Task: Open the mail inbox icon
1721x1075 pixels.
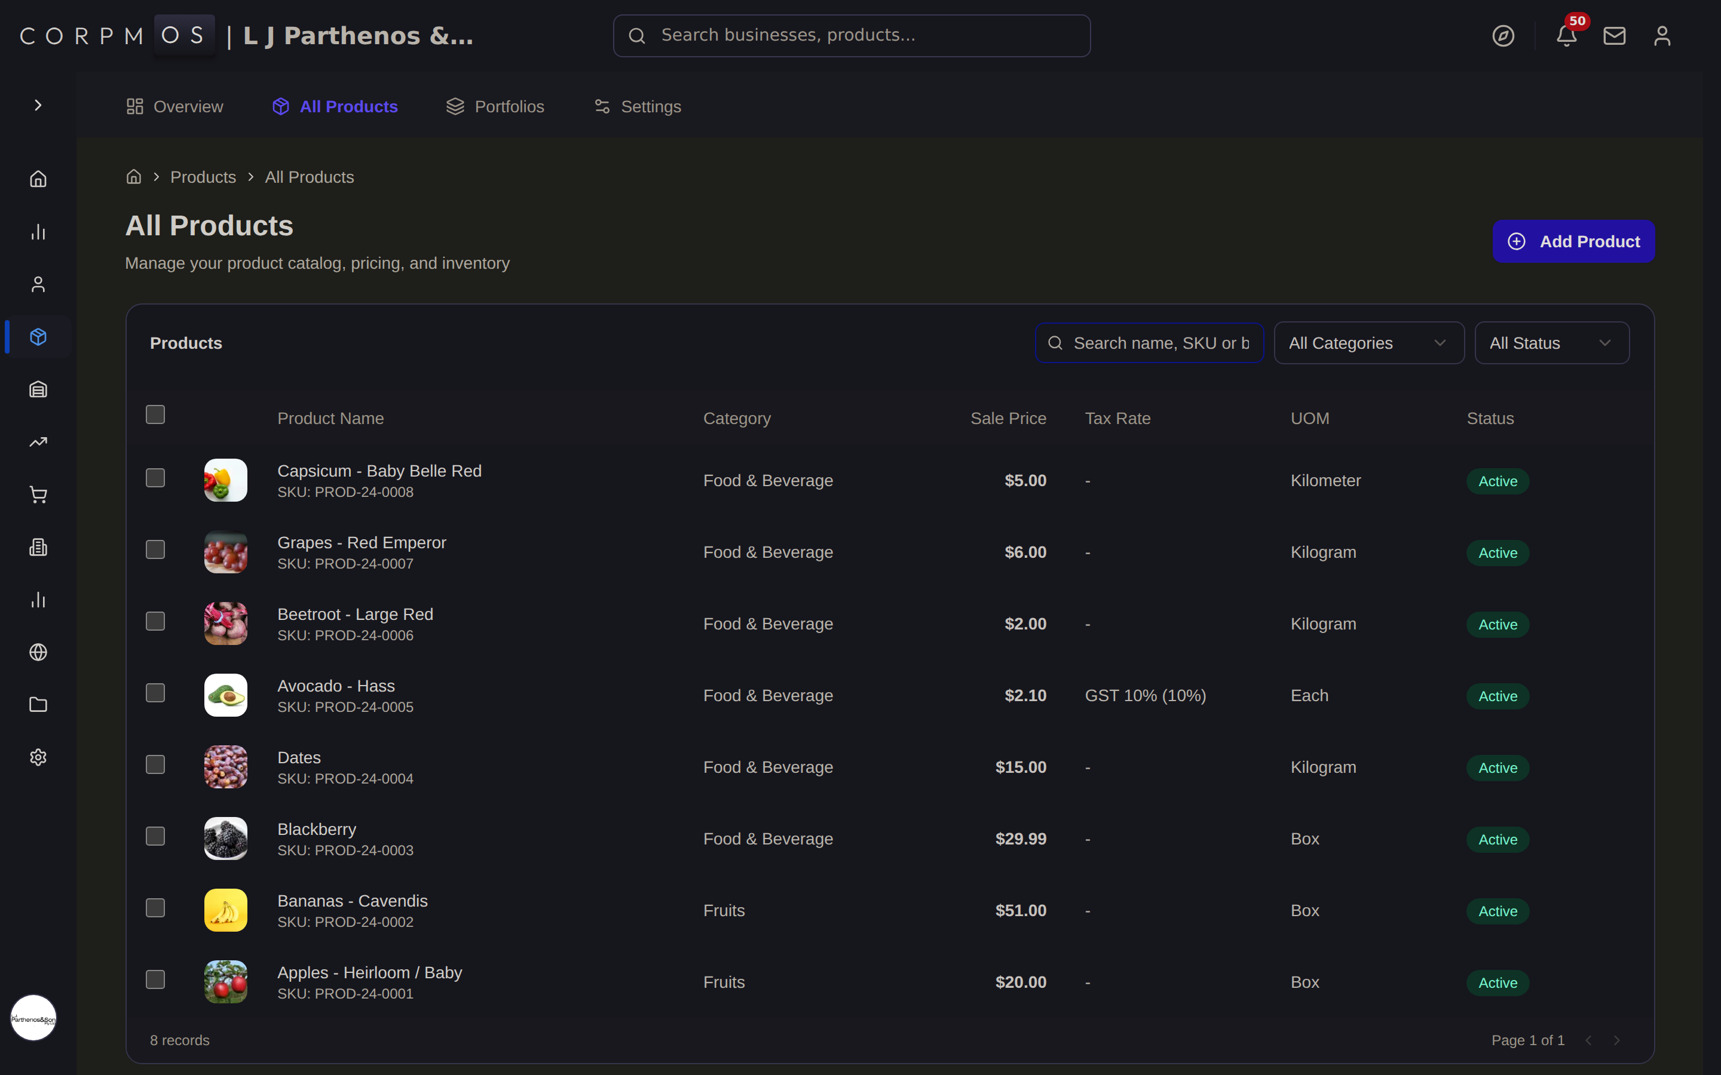Action: 1614,36
